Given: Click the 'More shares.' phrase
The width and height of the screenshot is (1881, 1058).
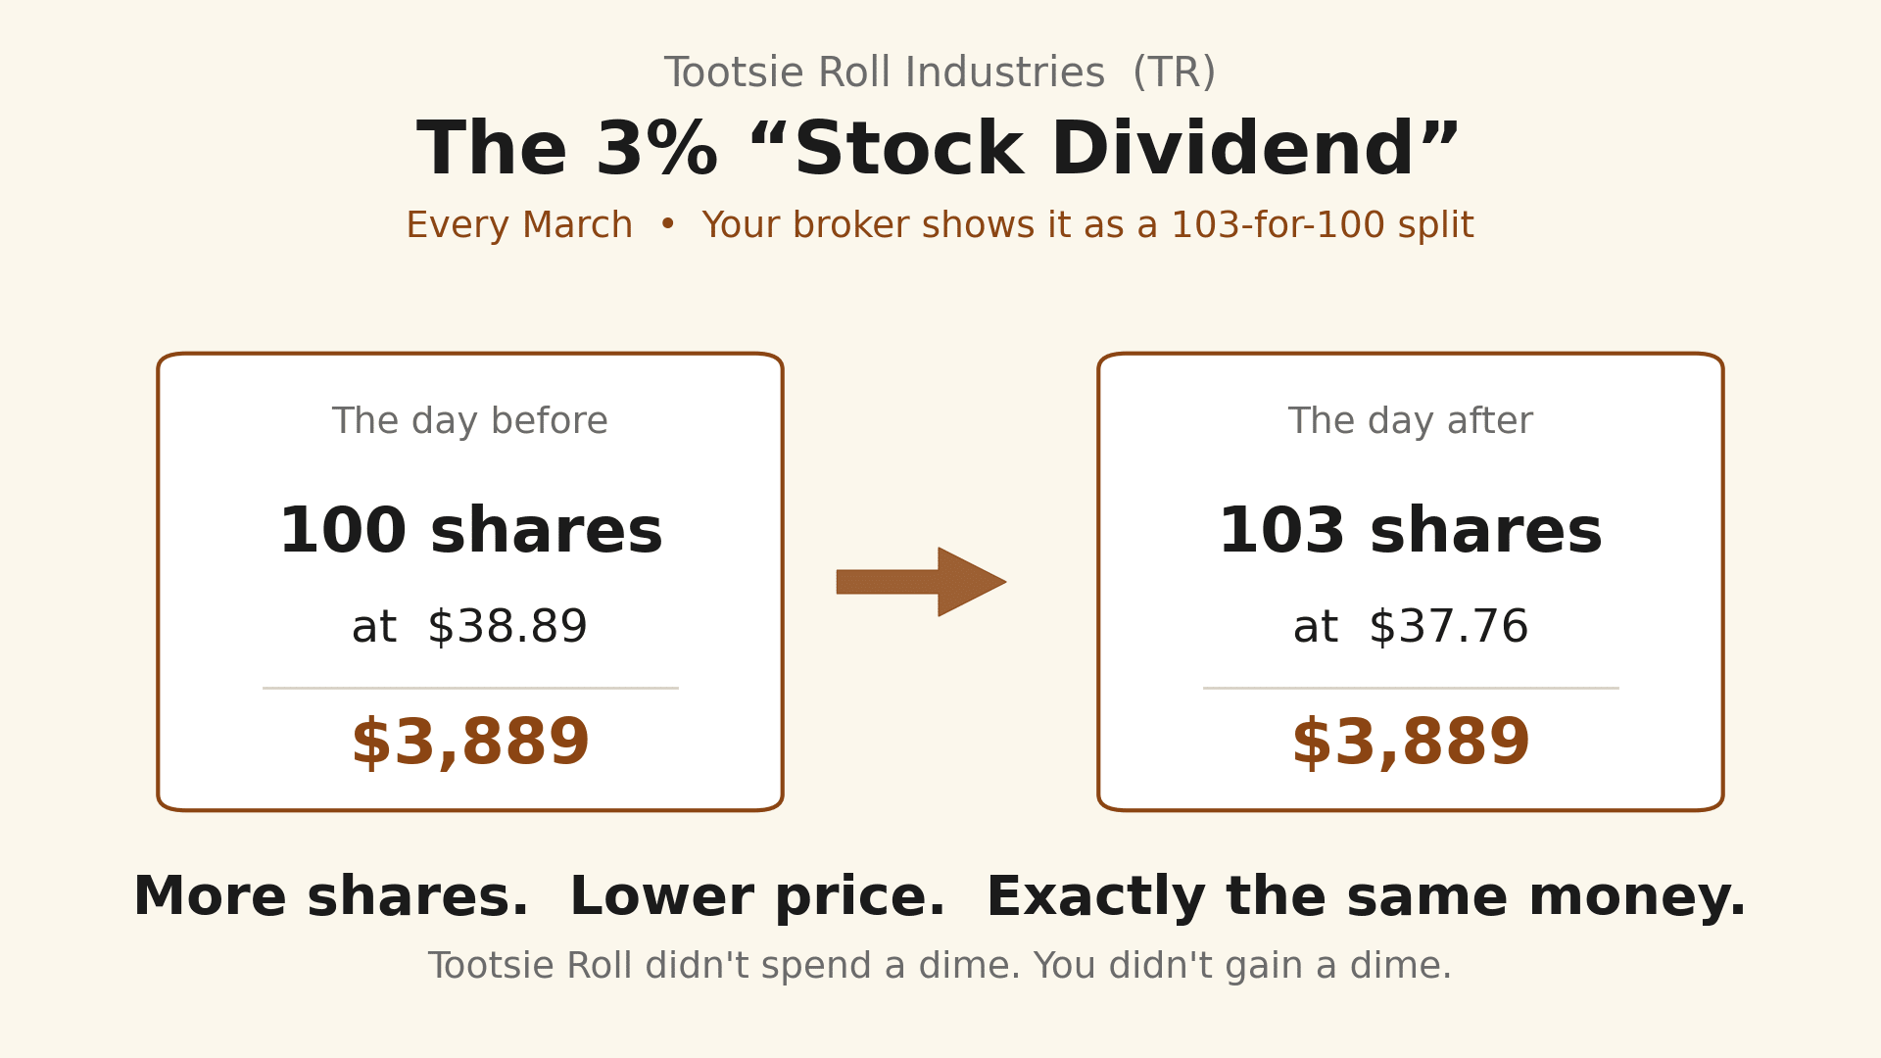Looking at the screenshot, I should click(331, 897).
